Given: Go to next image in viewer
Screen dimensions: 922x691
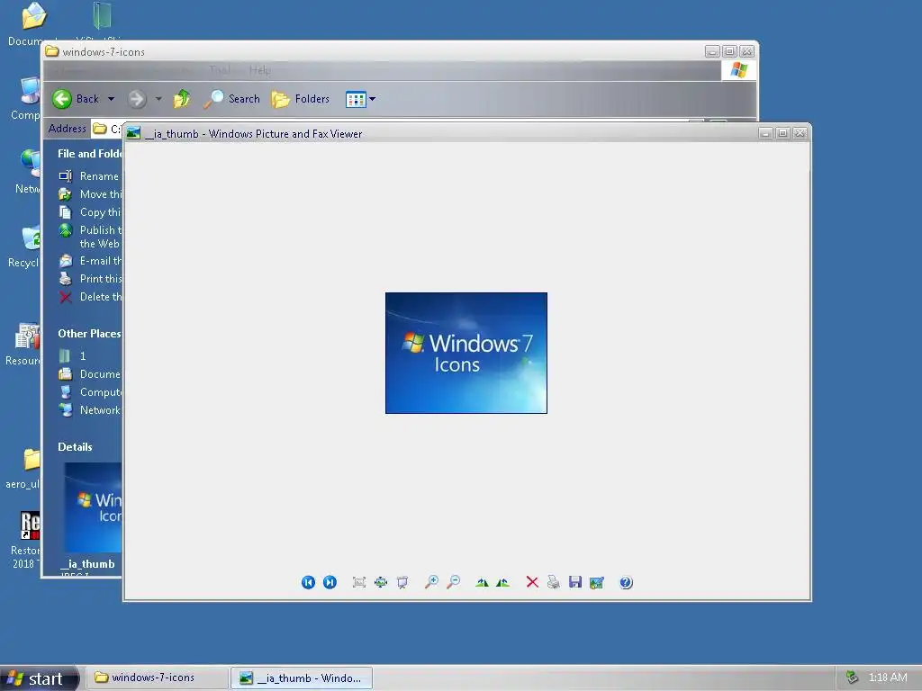Looking at the screenshot, I should 330,582.
